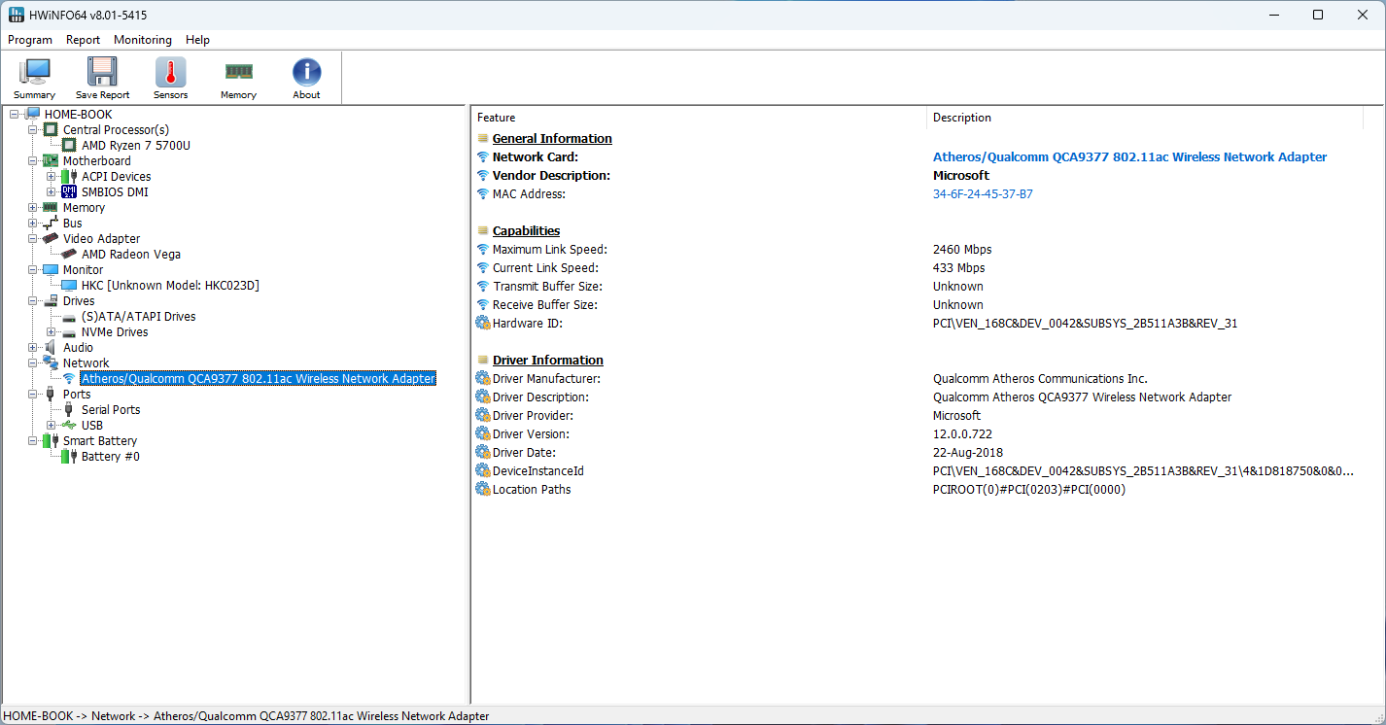The height and width of the screenshot is (725, 1386).
Task: Expand the SMBIOS DMI node
Action: pos(52,192)
